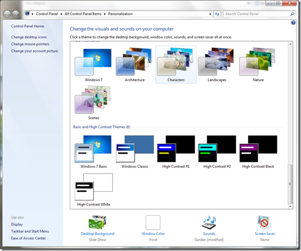Image resolution: width=301 pixels, height=251 pixels.
Task: Select the Landscapes theme
Action: (x=217, y=65)
